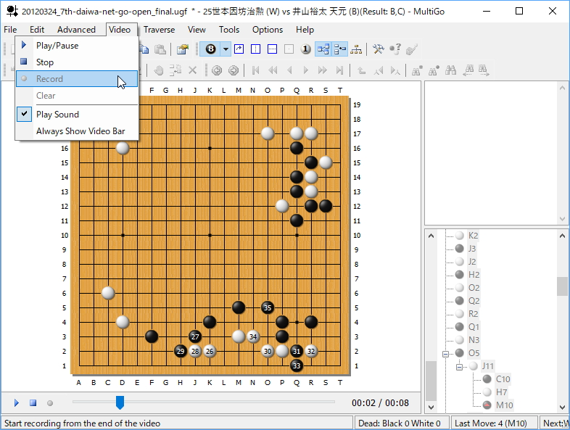Click the stones with question mark icon
Image resolution: width=570 pixels, height=430 pixels.
[395, 49]
